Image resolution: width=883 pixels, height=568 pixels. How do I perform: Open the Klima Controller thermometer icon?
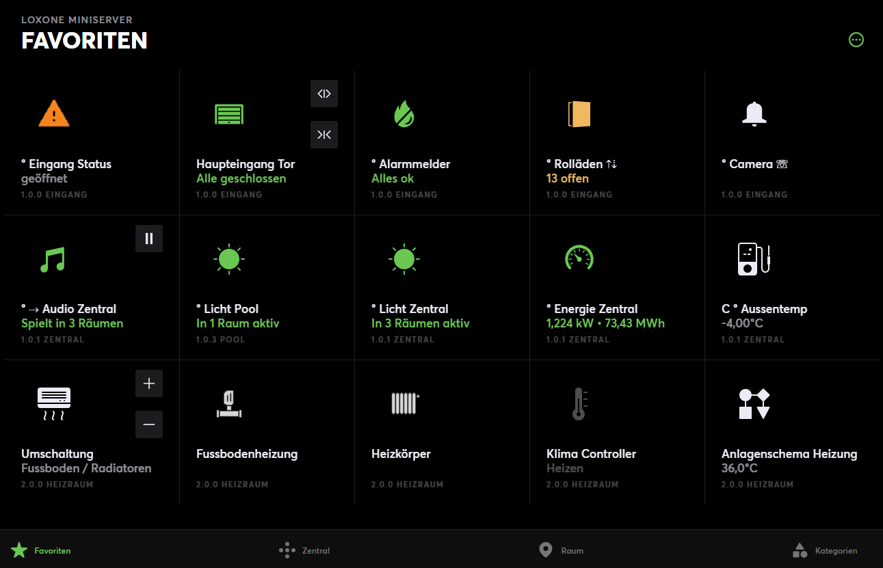tap(579, 403)
